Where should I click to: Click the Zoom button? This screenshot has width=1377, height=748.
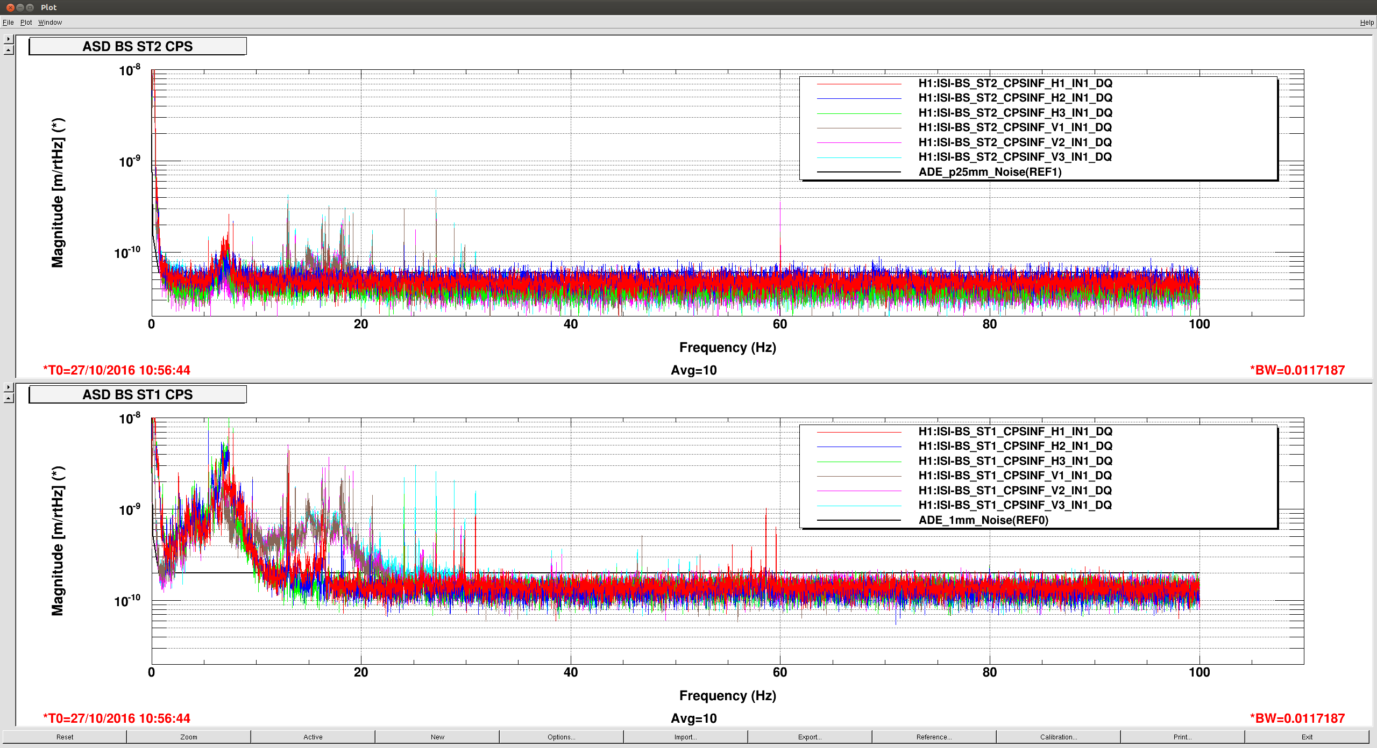click(189, 737)
